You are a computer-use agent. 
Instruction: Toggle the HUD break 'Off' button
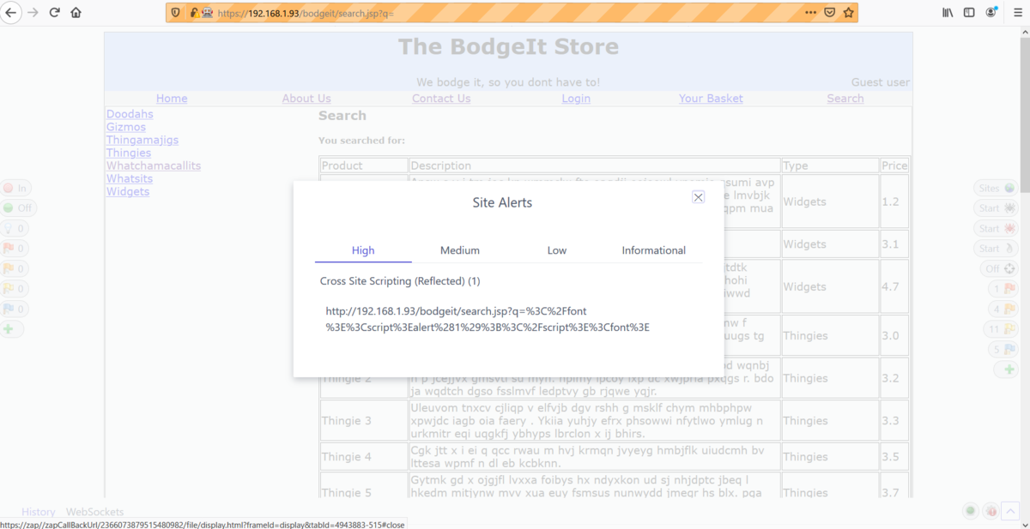click(x=18, y=207)
